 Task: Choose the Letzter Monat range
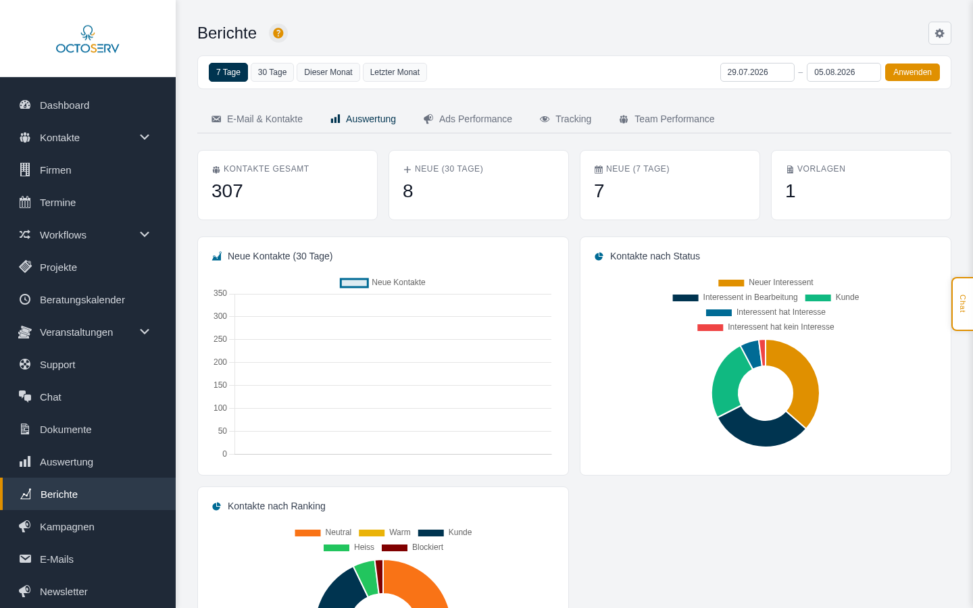395,72
